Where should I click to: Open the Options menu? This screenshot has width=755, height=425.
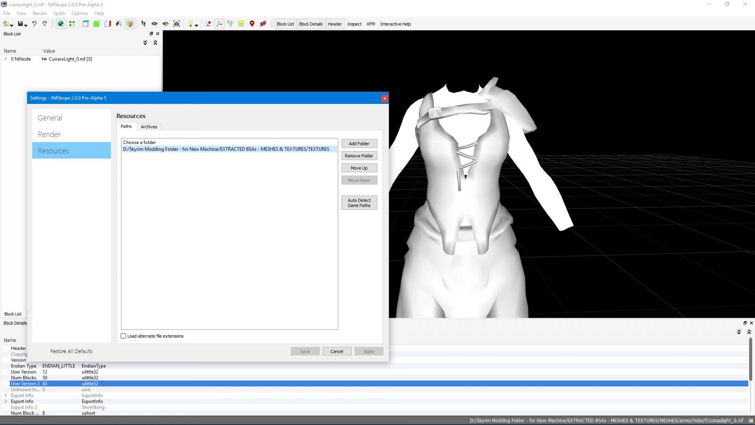[80, 13]
